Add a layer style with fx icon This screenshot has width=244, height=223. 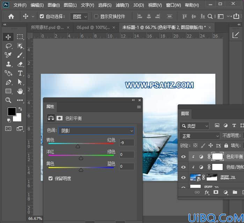pyautogui.click(x=207, y=192)
